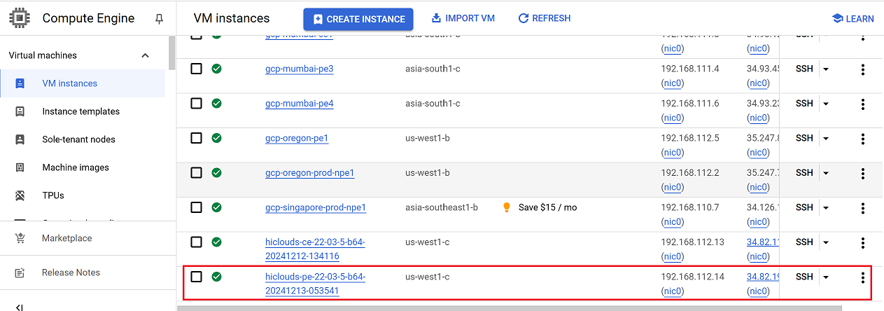This screenshot has width=884, height=311.
Task: Select the gcp-mumbai-pe3 checkbox
Action: coord(197,69)
